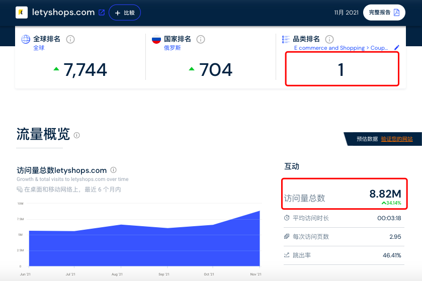Click the 完整报告 full report button
The height and width of the screenshot is (281, 422).
(384, 13)
